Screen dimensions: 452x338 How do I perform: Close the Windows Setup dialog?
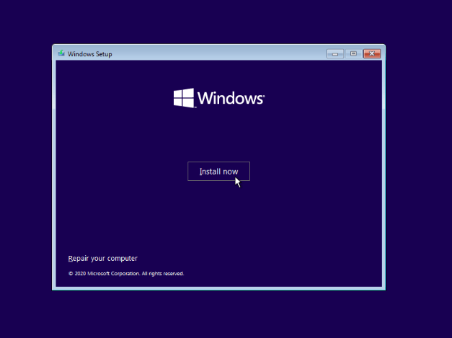click(x=372, y=53)
